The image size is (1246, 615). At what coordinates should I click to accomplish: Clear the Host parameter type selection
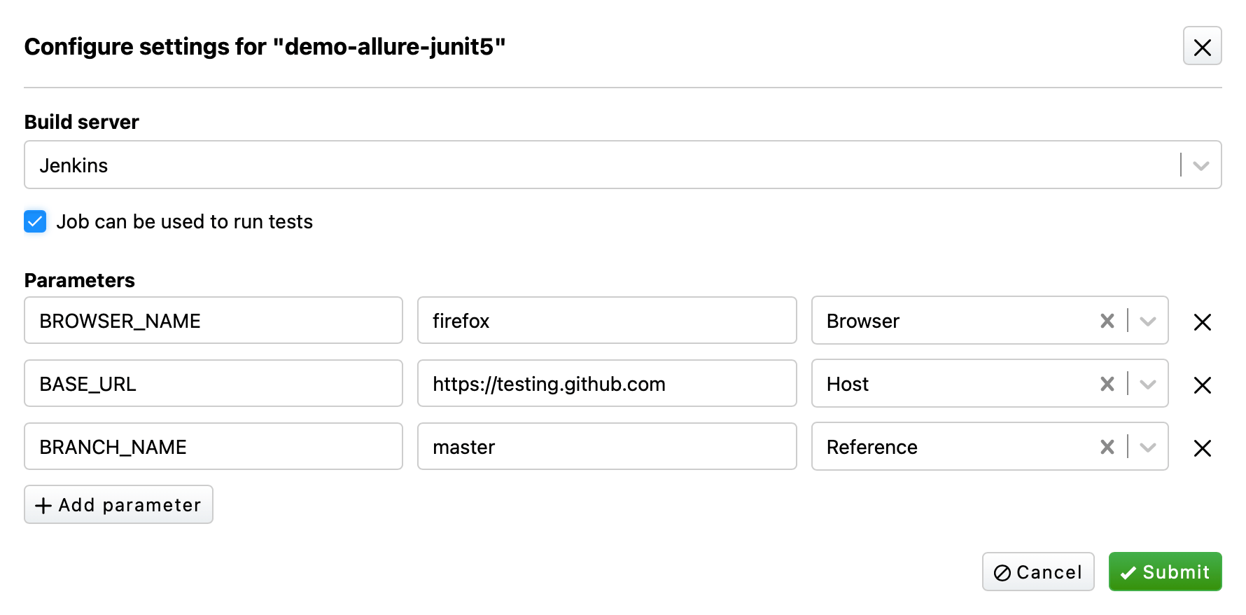(x=1107, y=384)
